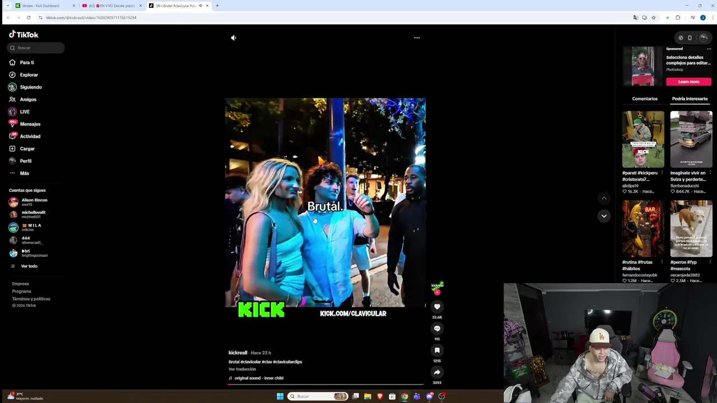Open the Chrome tab search dropdown arrow

[7, 6]
